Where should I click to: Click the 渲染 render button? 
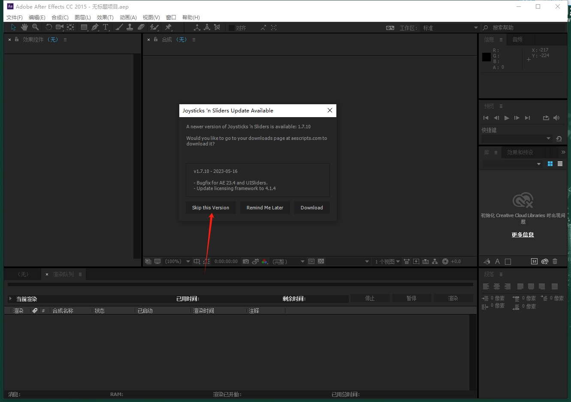(x=453, y=298)
